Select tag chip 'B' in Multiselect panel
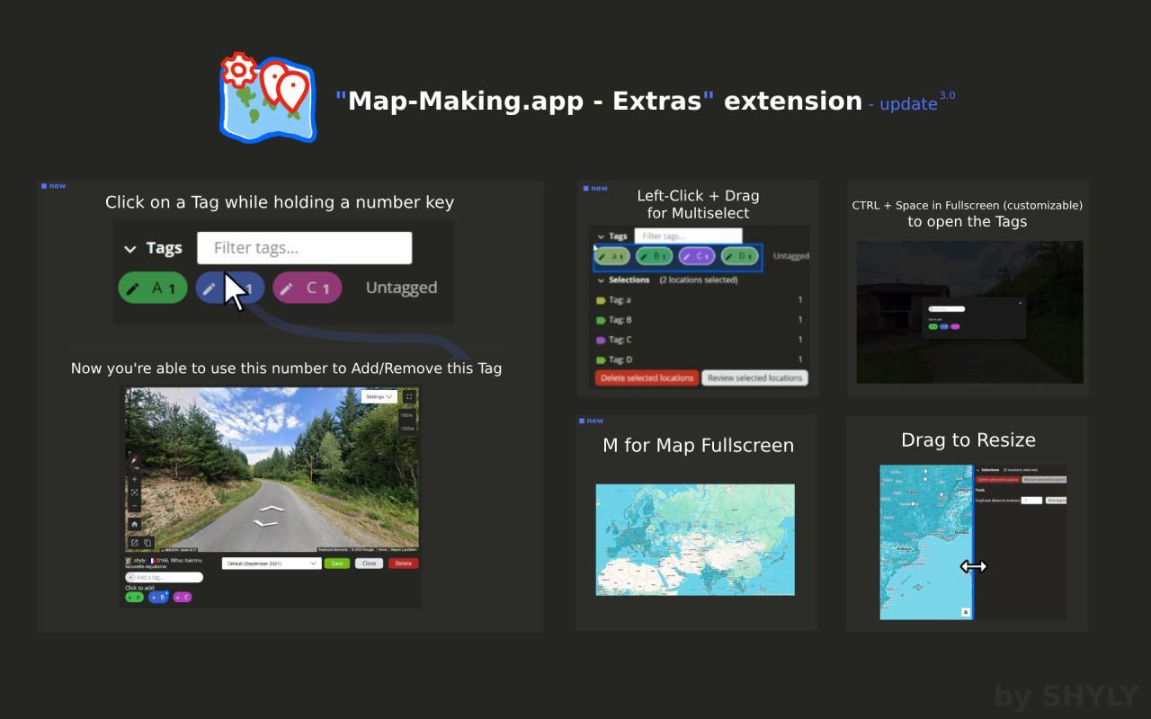The height and width of the screenshot is (719, 1151). pos(654,256)
